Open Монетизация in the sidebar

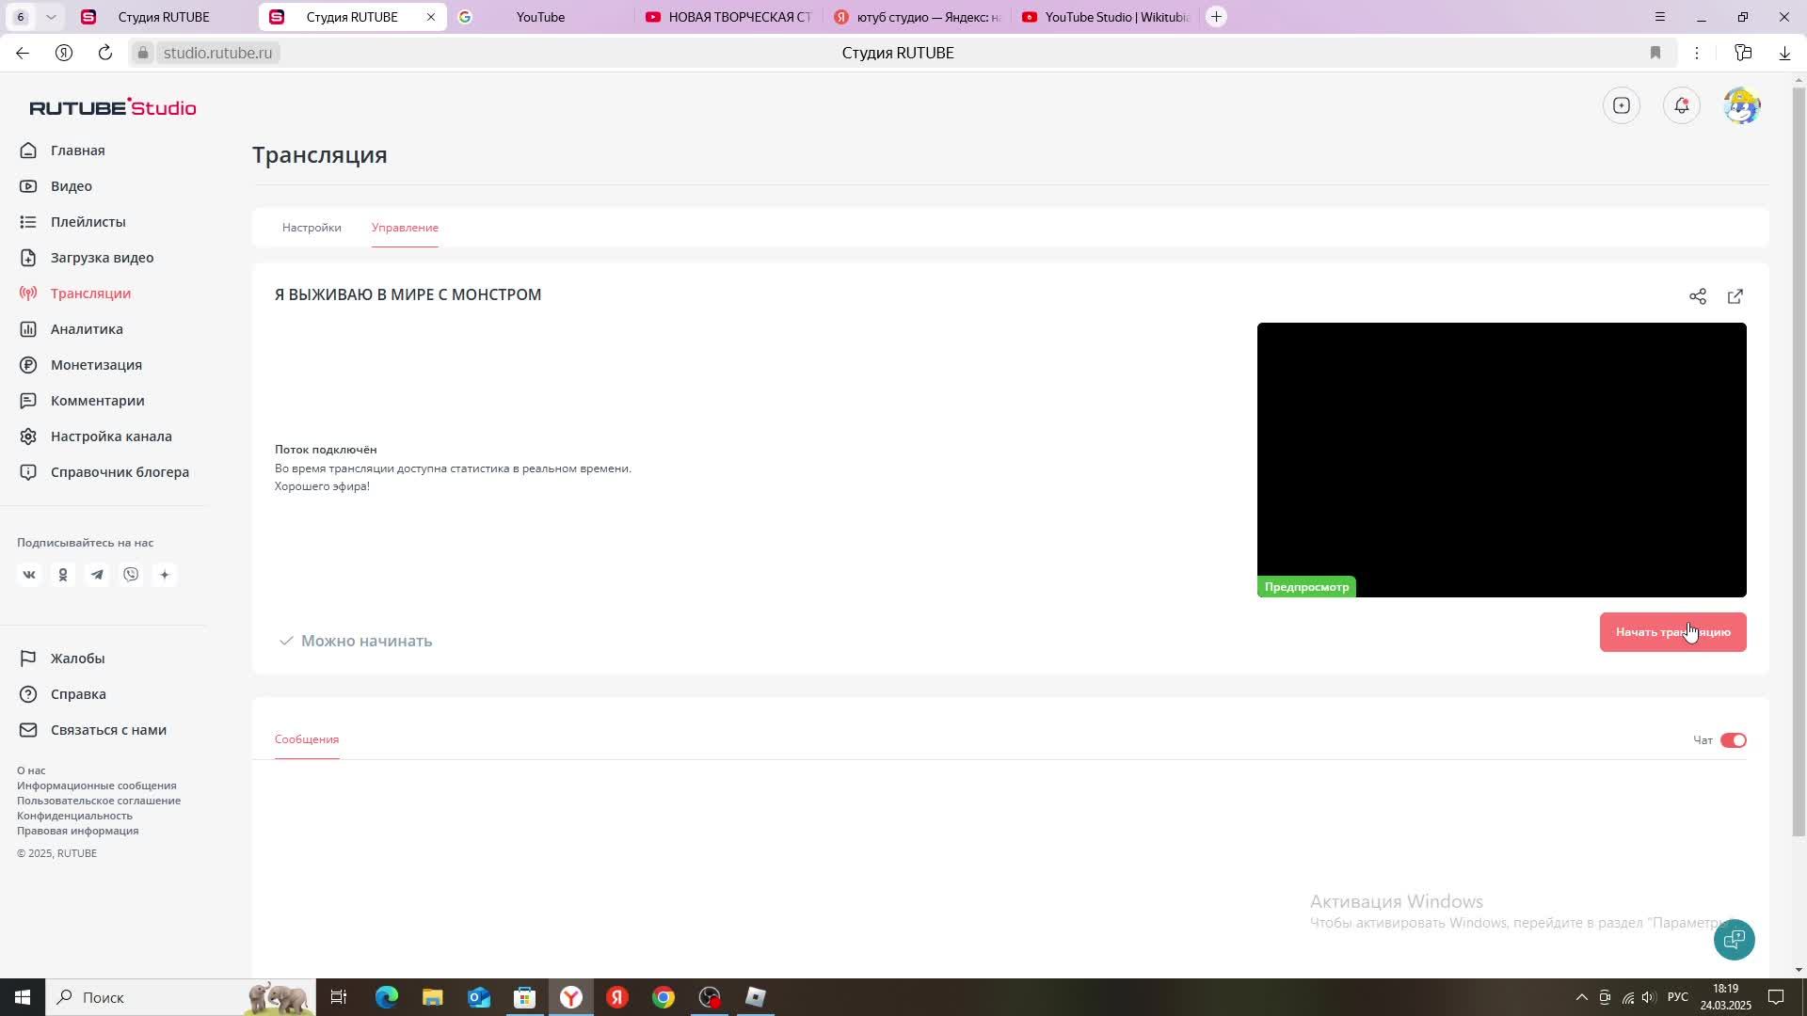(96, 365)
